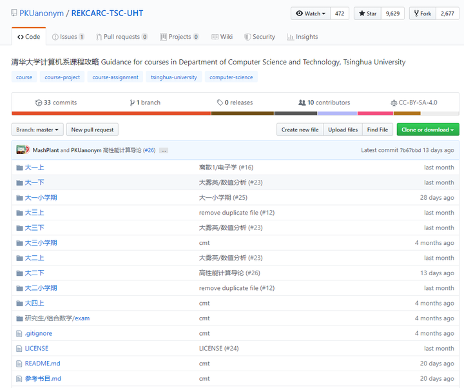
Task: Open the 大四上 folder
Action: pos(34,304)
